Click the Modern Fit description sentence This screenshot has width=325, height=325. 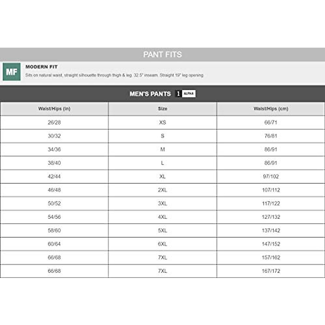click(x=114, y=75)
